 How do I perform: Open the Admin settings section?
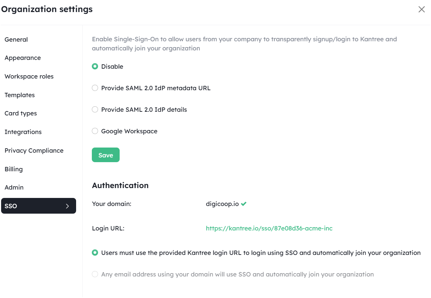(14, 187)
